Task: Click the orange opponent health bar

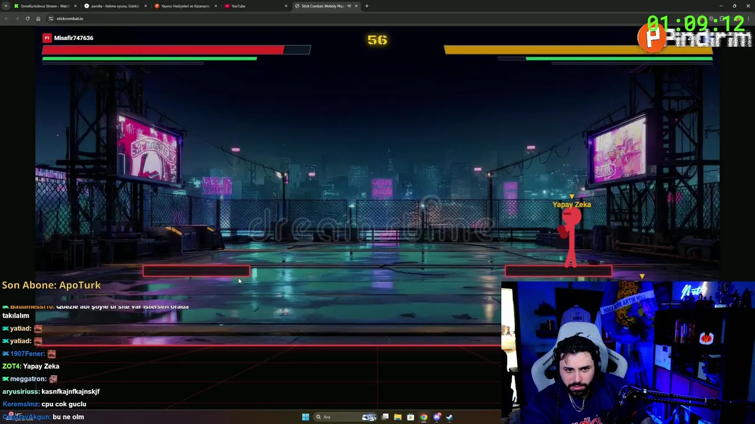Action: [578, 50]
